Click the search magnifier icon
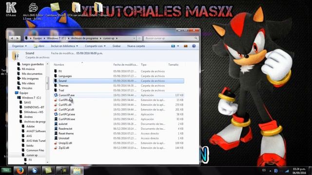312x175 pixels. (196, 38)
